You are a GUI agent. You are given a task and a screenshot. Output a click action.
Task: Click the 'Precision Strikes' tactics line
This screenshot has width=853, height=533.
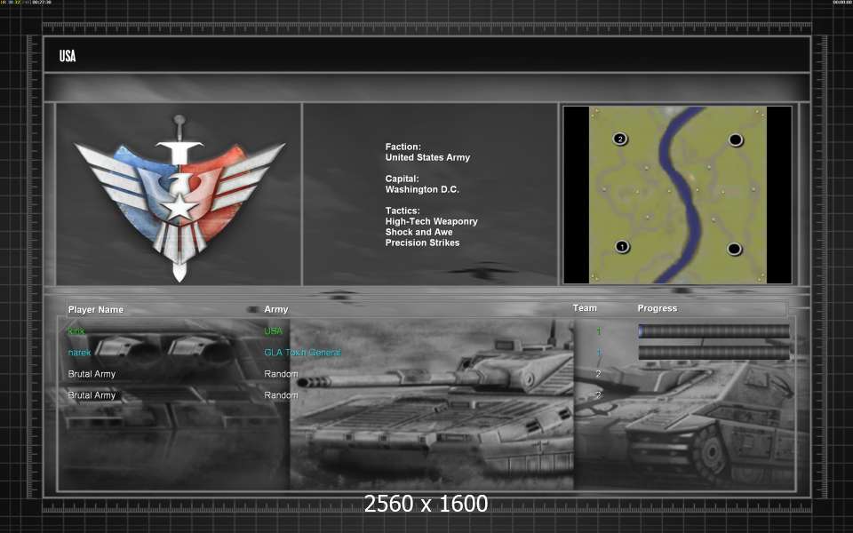pyautogui.click(x=422, y=243)
